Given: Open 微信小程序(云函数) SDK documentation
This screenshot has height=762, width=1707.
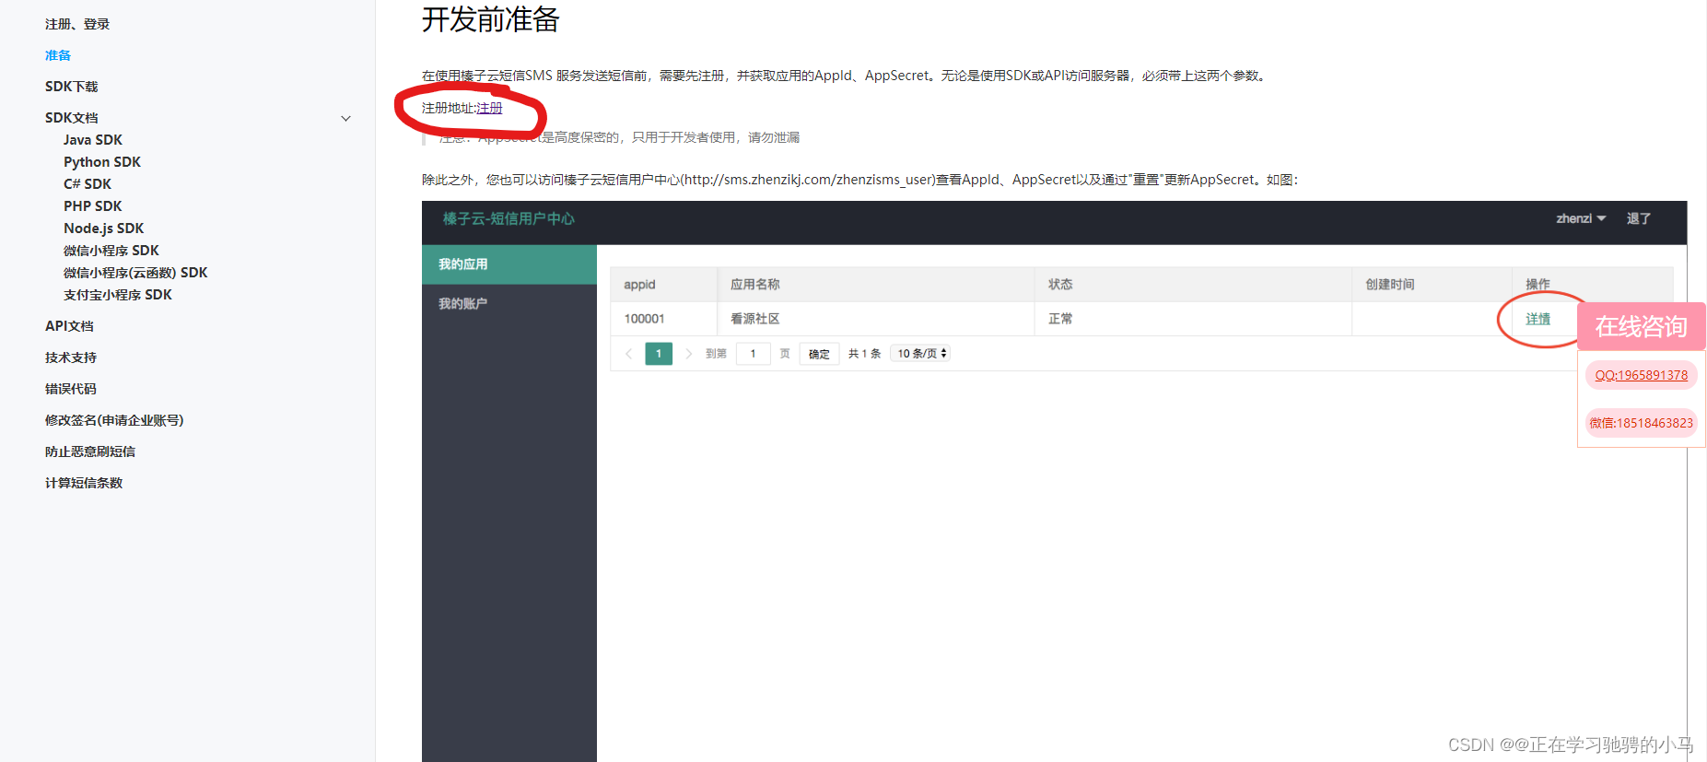Looking at the screenshot, I should click(135, 273).
